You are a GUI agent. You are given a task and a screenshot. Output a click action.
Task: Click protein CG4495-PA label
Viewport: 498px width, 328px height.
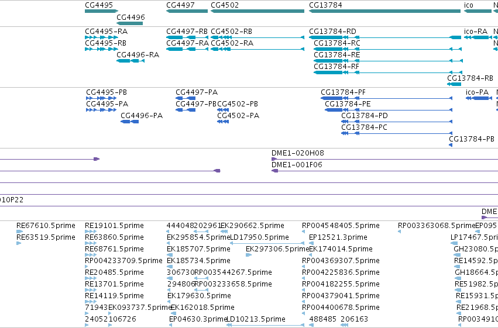click(107, 104)
